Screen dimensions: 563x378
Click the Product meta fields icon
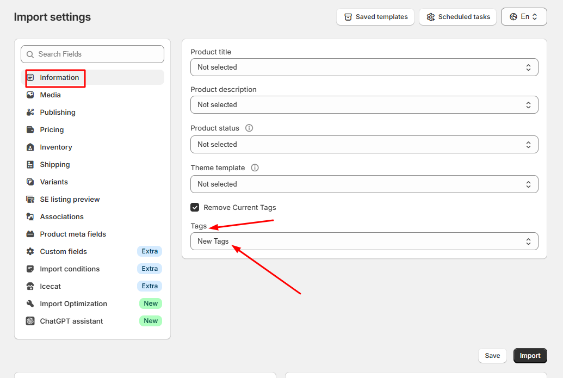pos(30,234)
